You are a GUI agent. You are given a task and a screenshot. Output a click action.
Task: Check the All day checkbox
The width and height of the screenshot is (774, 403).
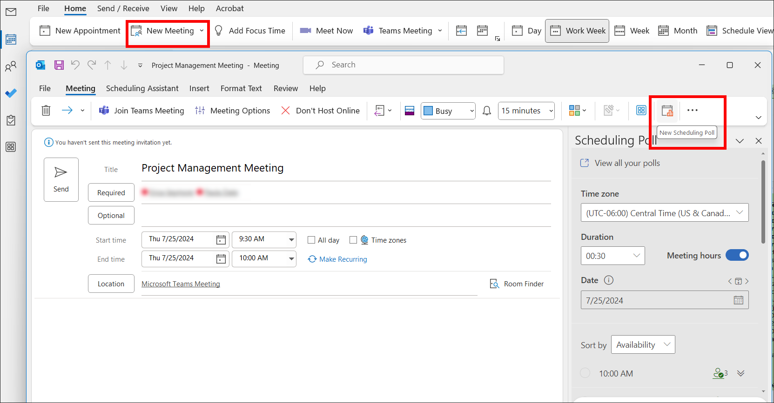click(311, 240)
